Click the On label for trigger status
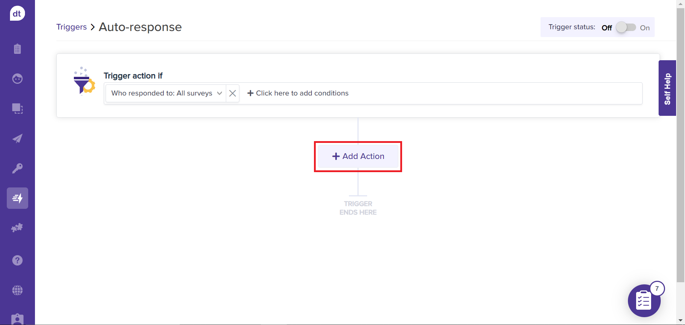The image size is (685, 325). 644,28
